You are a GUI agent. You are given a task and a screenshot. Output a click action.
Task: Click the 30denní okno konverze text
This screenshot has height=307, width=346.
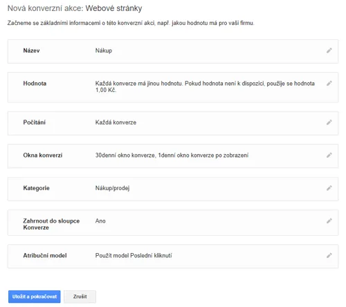pos(125,155)
